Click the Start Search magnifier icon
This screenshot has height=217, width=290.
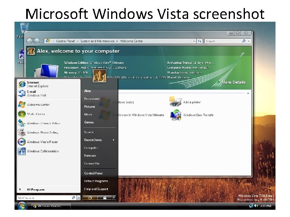tap(73, 198)
